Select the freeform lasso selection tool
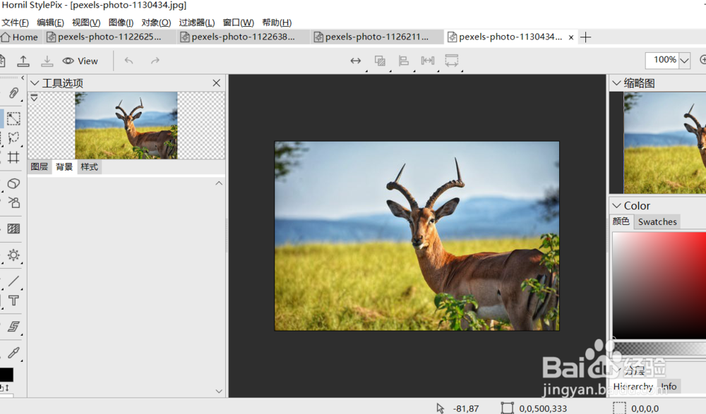The image size is (706, 414). (13, 138)
